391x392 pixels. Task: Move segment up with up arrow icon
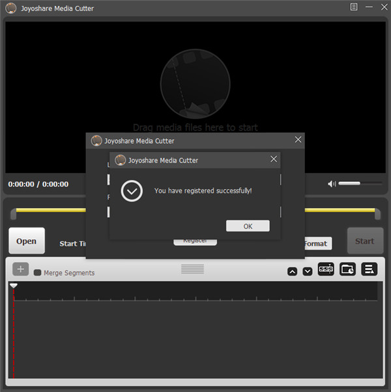point(292,271)
